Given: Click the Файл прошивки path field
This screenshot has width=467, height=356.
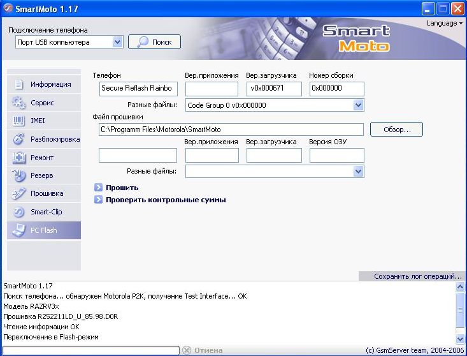Looking at the screenshot, I should point(231,130).
